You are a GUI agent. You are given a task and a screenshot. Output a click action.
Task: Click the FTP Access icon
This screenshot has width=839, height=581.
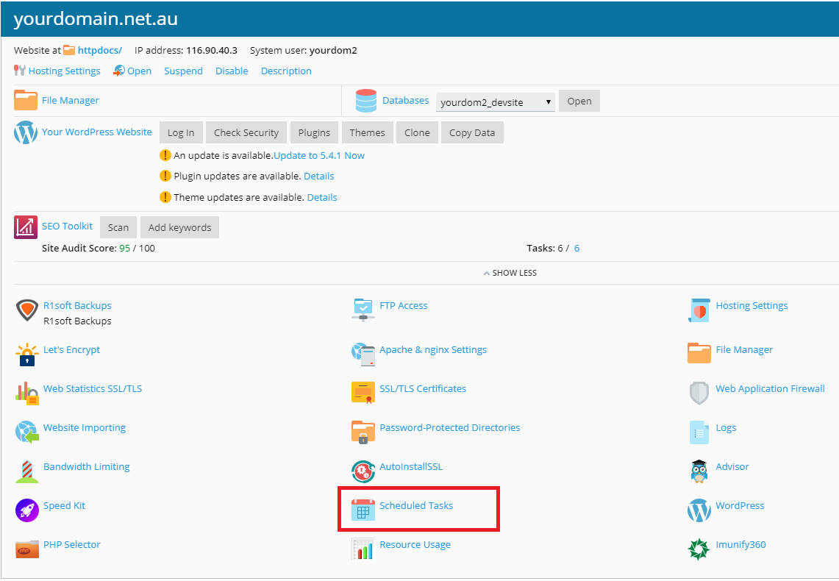[x=363, y=310]
